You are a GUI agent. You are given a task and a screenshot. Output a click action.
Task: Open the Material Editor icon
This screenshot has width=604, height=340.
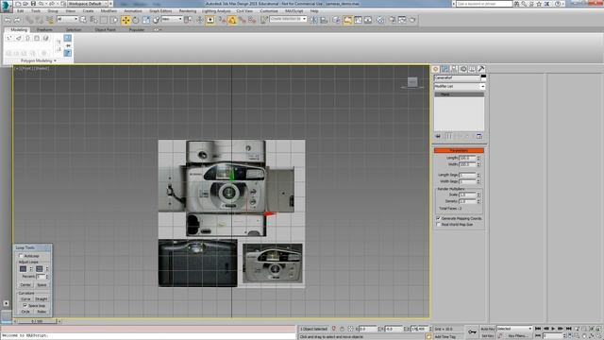(380, 20)
